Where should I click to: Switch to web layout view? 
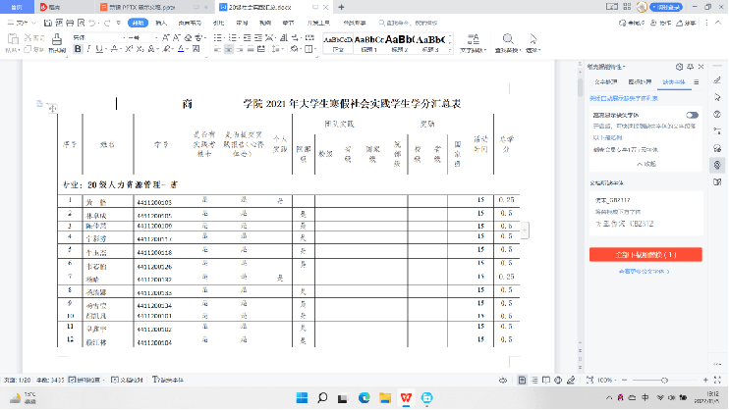(x=558, y=380)
